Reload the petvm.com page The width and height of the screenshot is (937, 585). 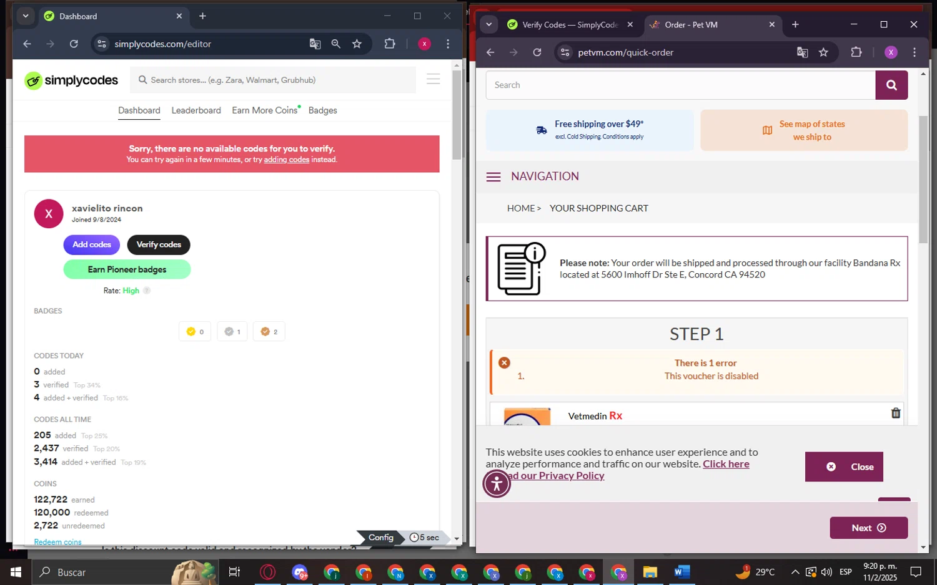point(537,52)
